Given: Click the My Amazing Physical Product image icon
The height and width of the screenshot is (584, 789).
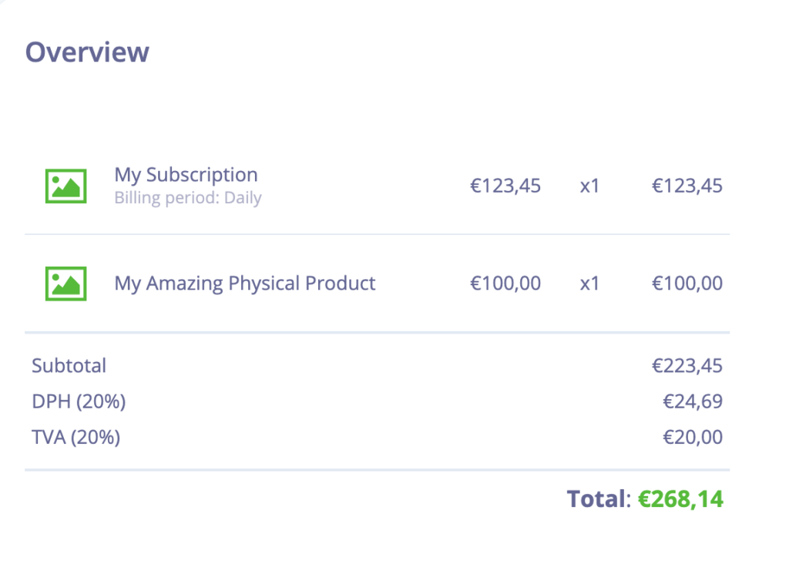Looking at the screenshot, I should [65, 284].
